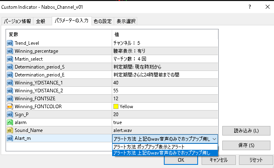Click the boolean icon beside alarm

tap(10, 122)
